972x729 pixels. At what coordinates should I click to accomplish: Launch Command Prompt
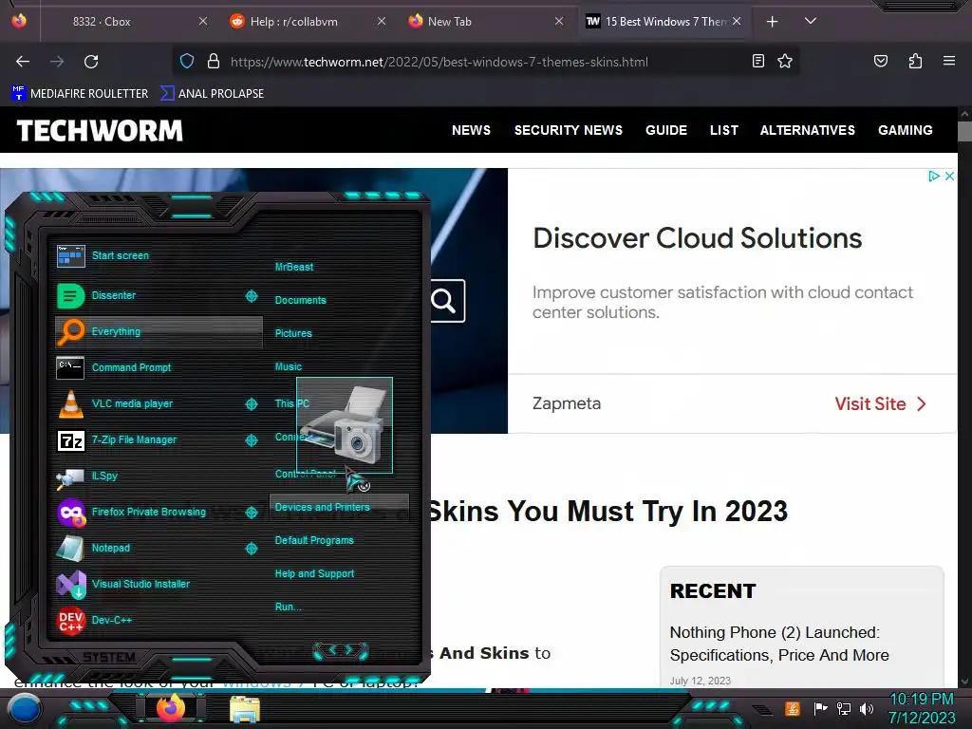(159, 367)
